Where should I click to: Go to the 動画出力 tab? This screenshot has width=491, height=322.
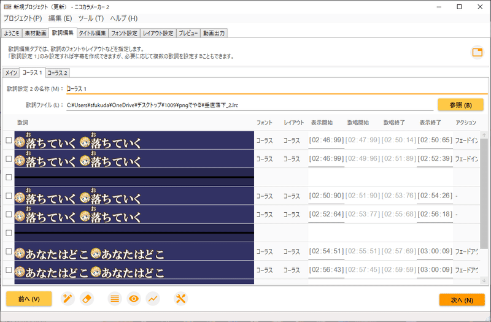coord(214,33)
